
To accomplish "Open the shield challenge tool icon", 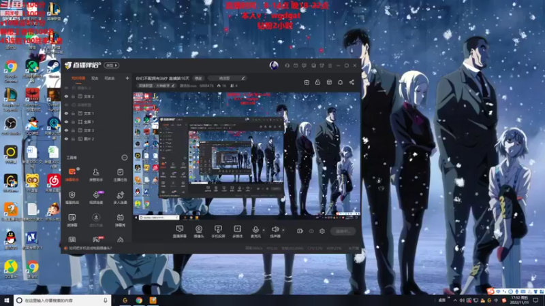I will tap(72, 197).
